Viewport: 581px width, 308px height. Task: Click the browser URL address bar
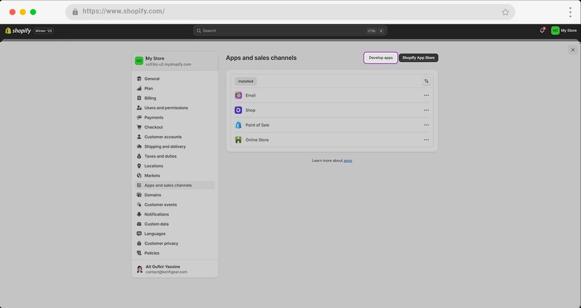click(290, 12)
